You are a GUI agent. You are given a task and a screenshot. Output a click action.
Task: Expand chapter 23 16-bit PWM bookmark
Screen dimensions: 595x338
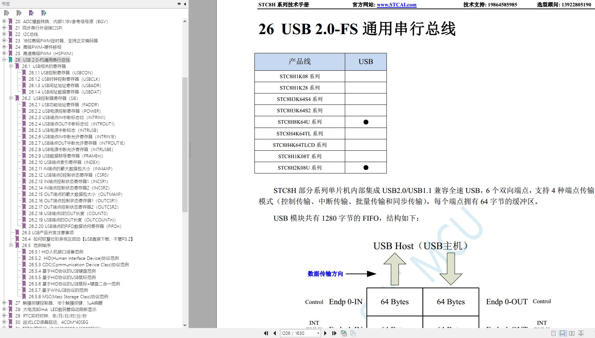coord(4,41)
